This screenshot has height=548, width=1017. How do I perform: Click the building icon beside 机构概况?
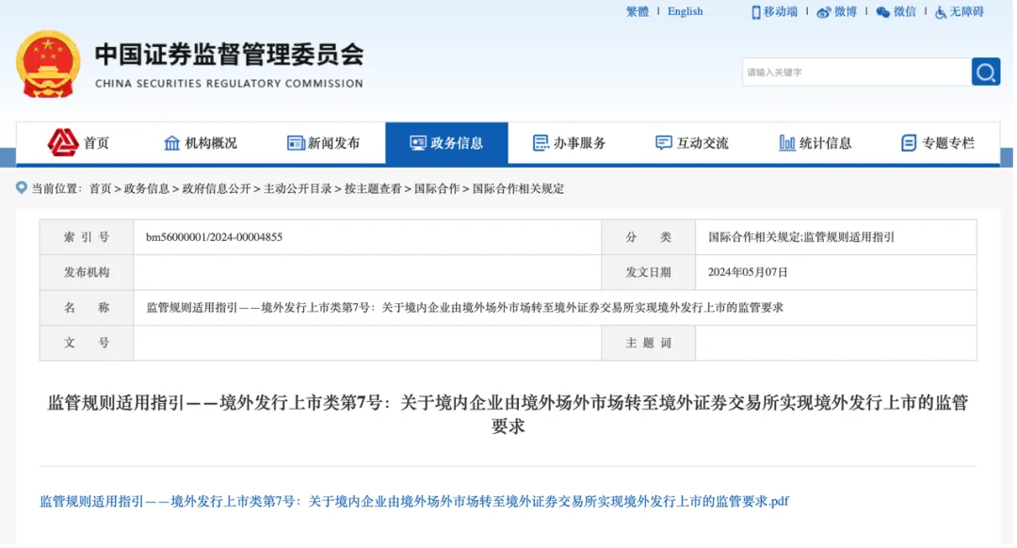(172, 143)
